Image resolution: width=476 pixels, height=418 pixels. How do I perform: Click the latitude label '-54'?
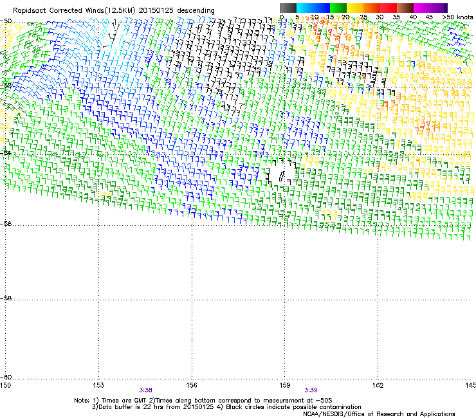[x=6, y=152]
